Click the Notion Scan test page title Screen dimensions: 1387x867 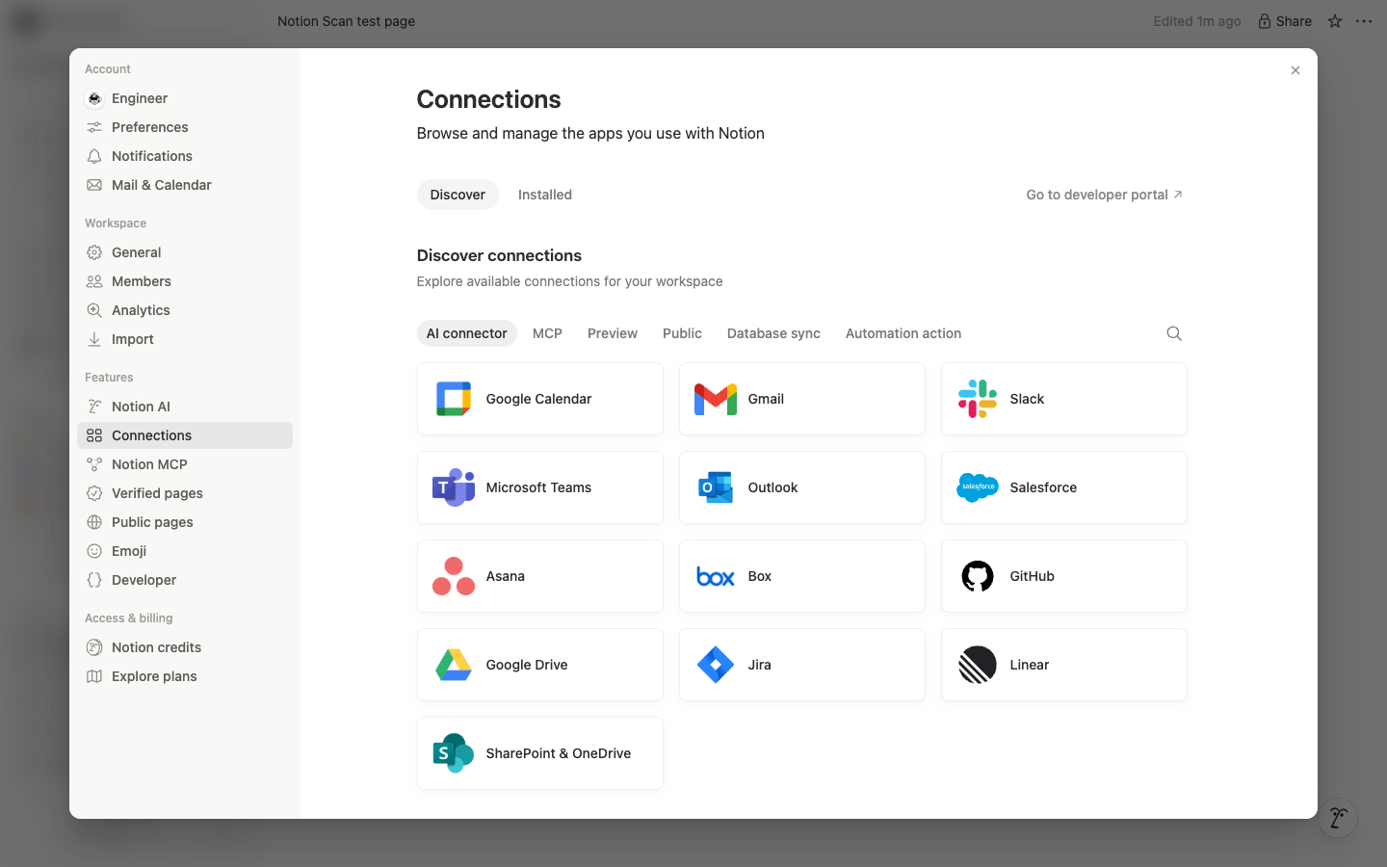coord(347,21)
